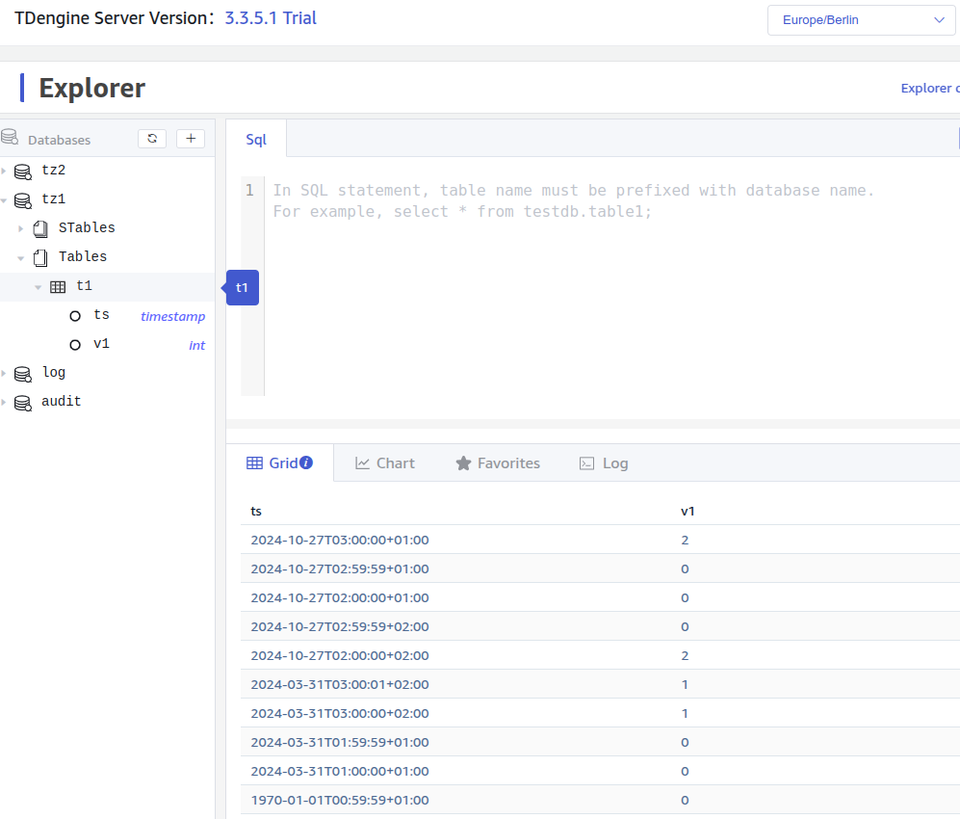The width and height of the screenshot is (960, 819).
Task: Click in the SQL editor input area
Action: pos(607,289)
